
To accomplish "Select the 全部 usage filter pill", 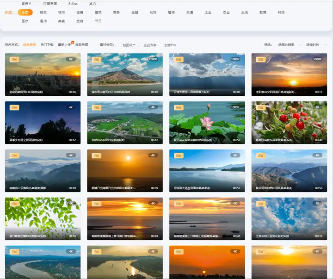I will tap(25, 12).
